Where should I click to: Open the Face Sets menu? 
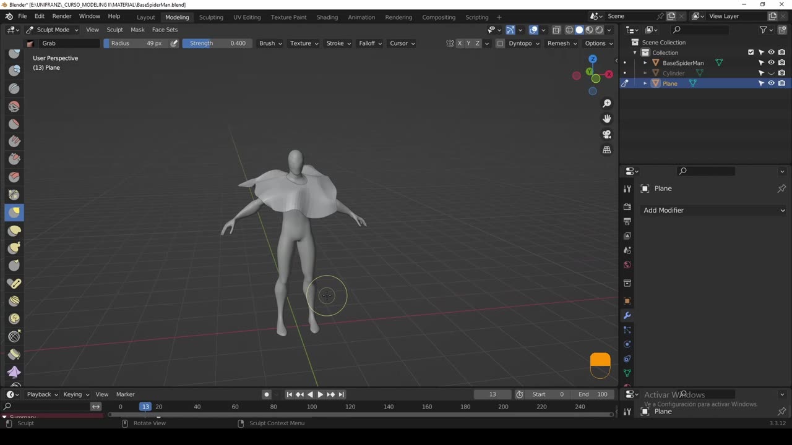tap(165, 30)
